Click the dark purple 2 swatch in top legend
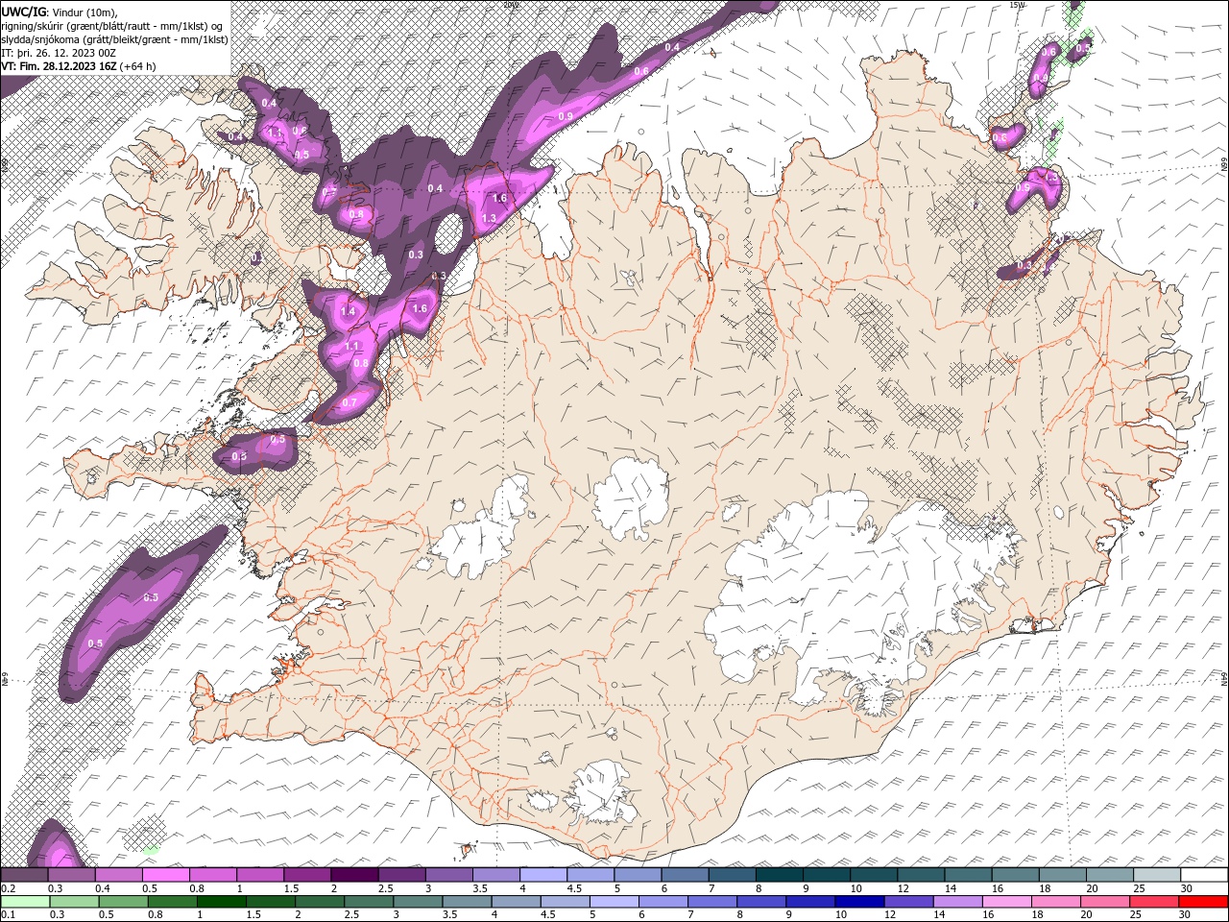Screen dimensions: 1229x922 pyautogui.click(x=353, y=875)
